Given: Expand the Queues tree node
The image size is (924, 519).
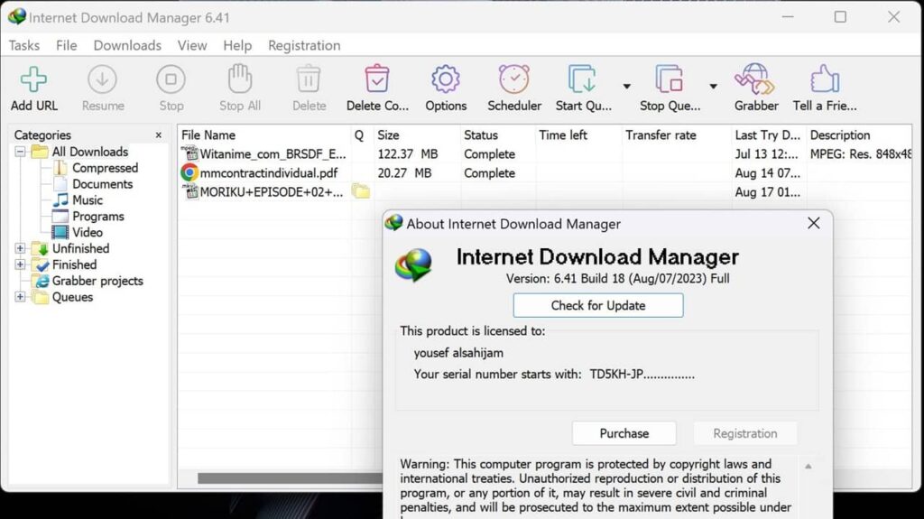Looking at the screenshot, I should (20, 297).
